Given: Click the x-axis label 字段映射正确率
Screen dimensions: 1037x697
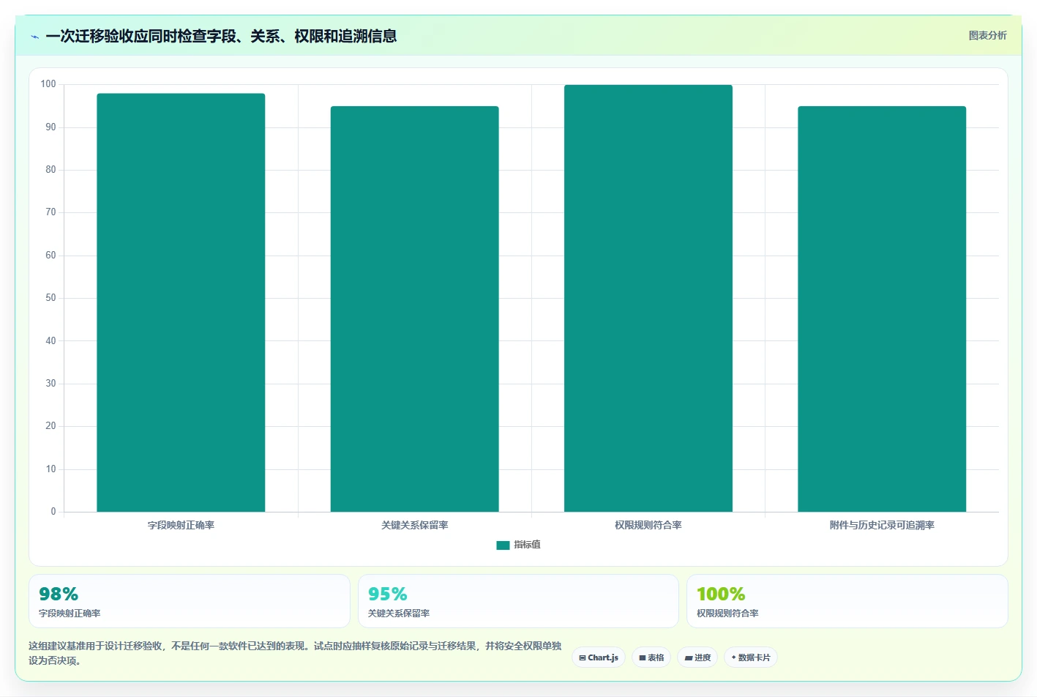Looking at the screenshot, I should click(x=181, y=525).
